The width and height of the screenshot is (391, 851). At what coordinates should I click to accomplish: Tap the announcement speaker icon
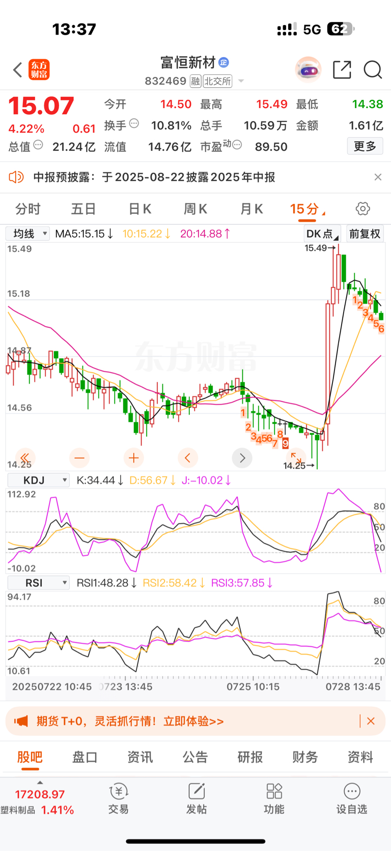(x=16, y=177)
